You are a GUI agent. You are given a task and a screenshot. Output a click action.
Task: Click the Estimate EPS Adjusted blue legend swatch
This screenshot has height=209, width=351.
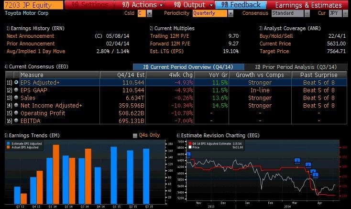click(x=8, y=143)
